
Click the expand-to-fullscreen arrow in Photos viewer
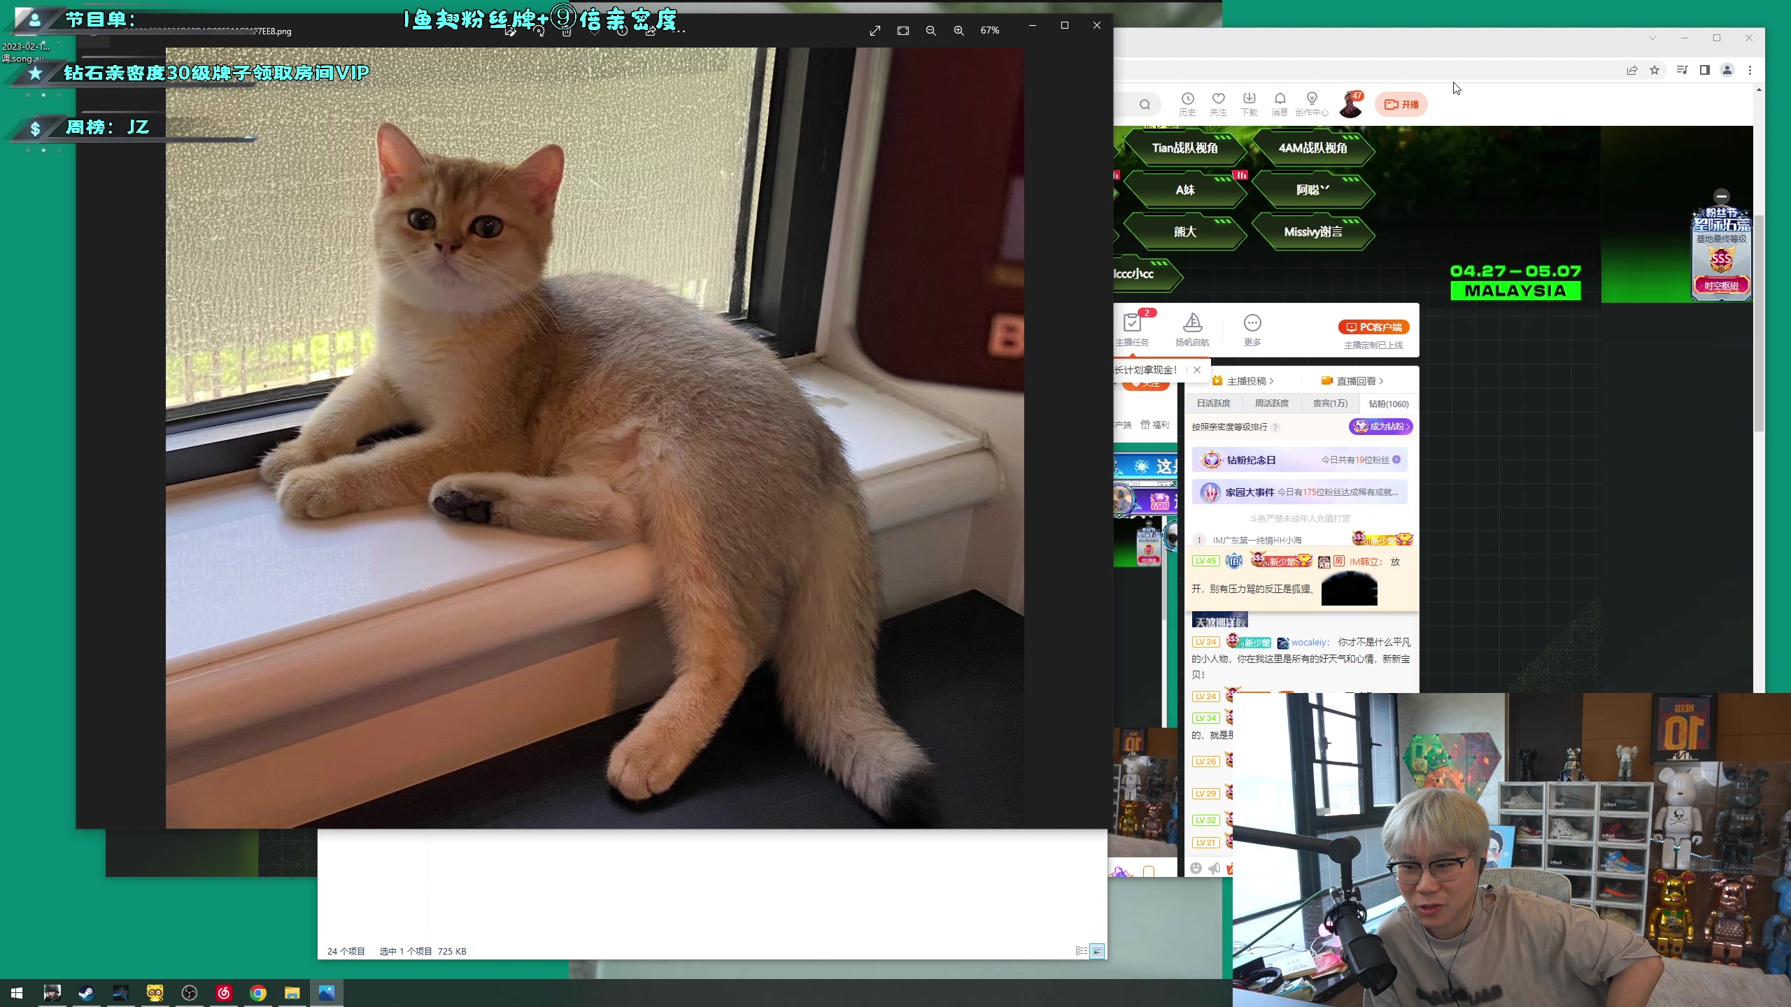click(875, 31)
